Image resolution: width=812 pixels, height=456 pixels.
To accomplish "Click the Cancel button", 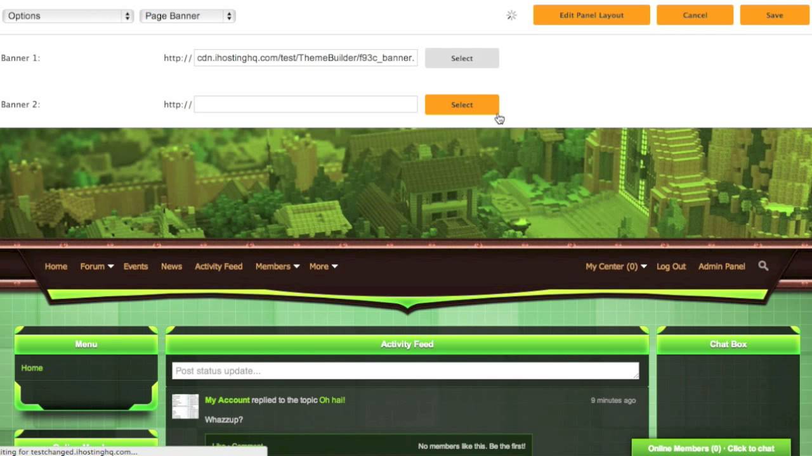I will [x=695, y=15].
